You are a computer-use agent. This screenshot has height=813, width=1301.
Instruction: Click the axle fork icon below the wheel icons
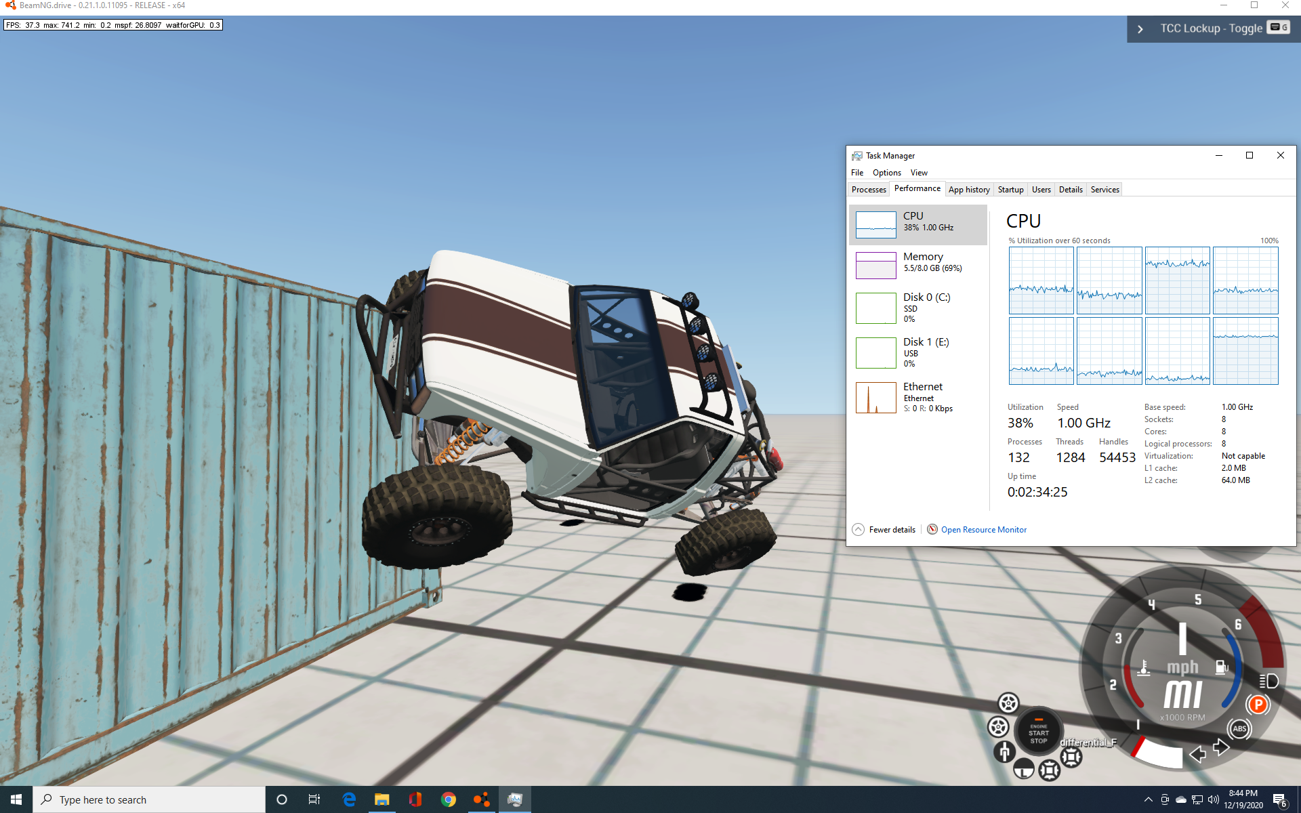tap(1004, 751)
